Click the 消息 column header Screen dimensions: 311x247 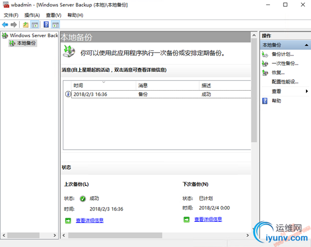click(x=167, y=86)
